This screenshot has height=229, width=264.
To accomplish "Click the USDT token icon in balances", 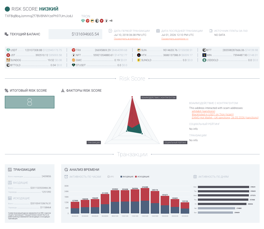I will (x=8, y=50).
